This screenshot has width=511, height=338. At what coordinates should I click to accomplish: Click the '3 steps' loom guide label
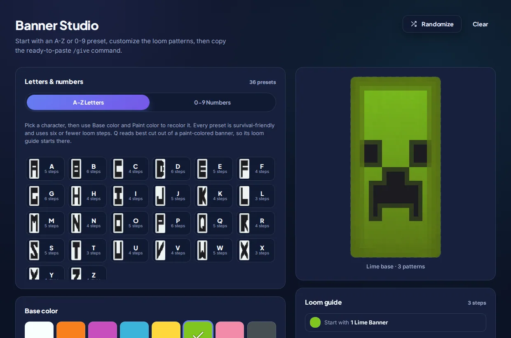(477, 303)
